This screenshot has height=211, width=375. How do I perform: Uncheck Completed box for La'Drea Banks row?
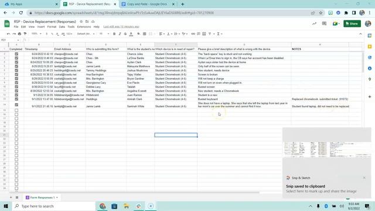tap(16, 58)
